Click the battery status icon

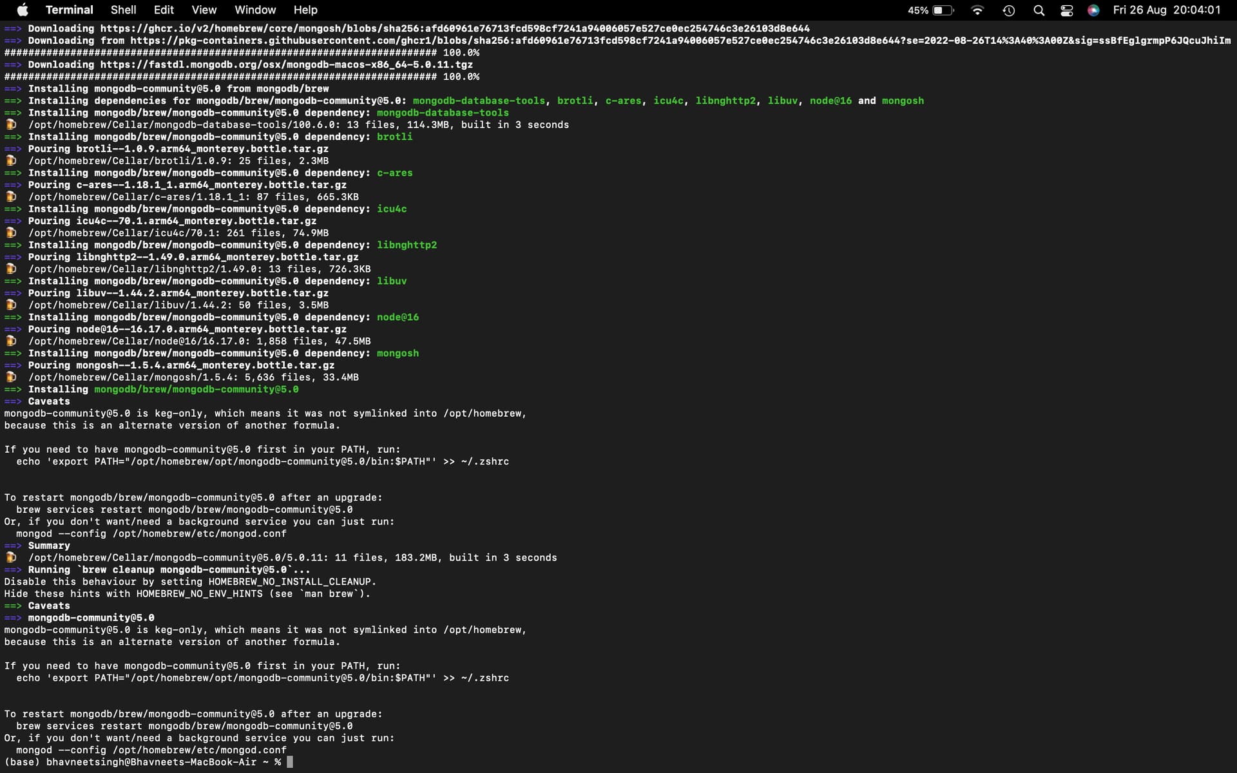(942, 10)
